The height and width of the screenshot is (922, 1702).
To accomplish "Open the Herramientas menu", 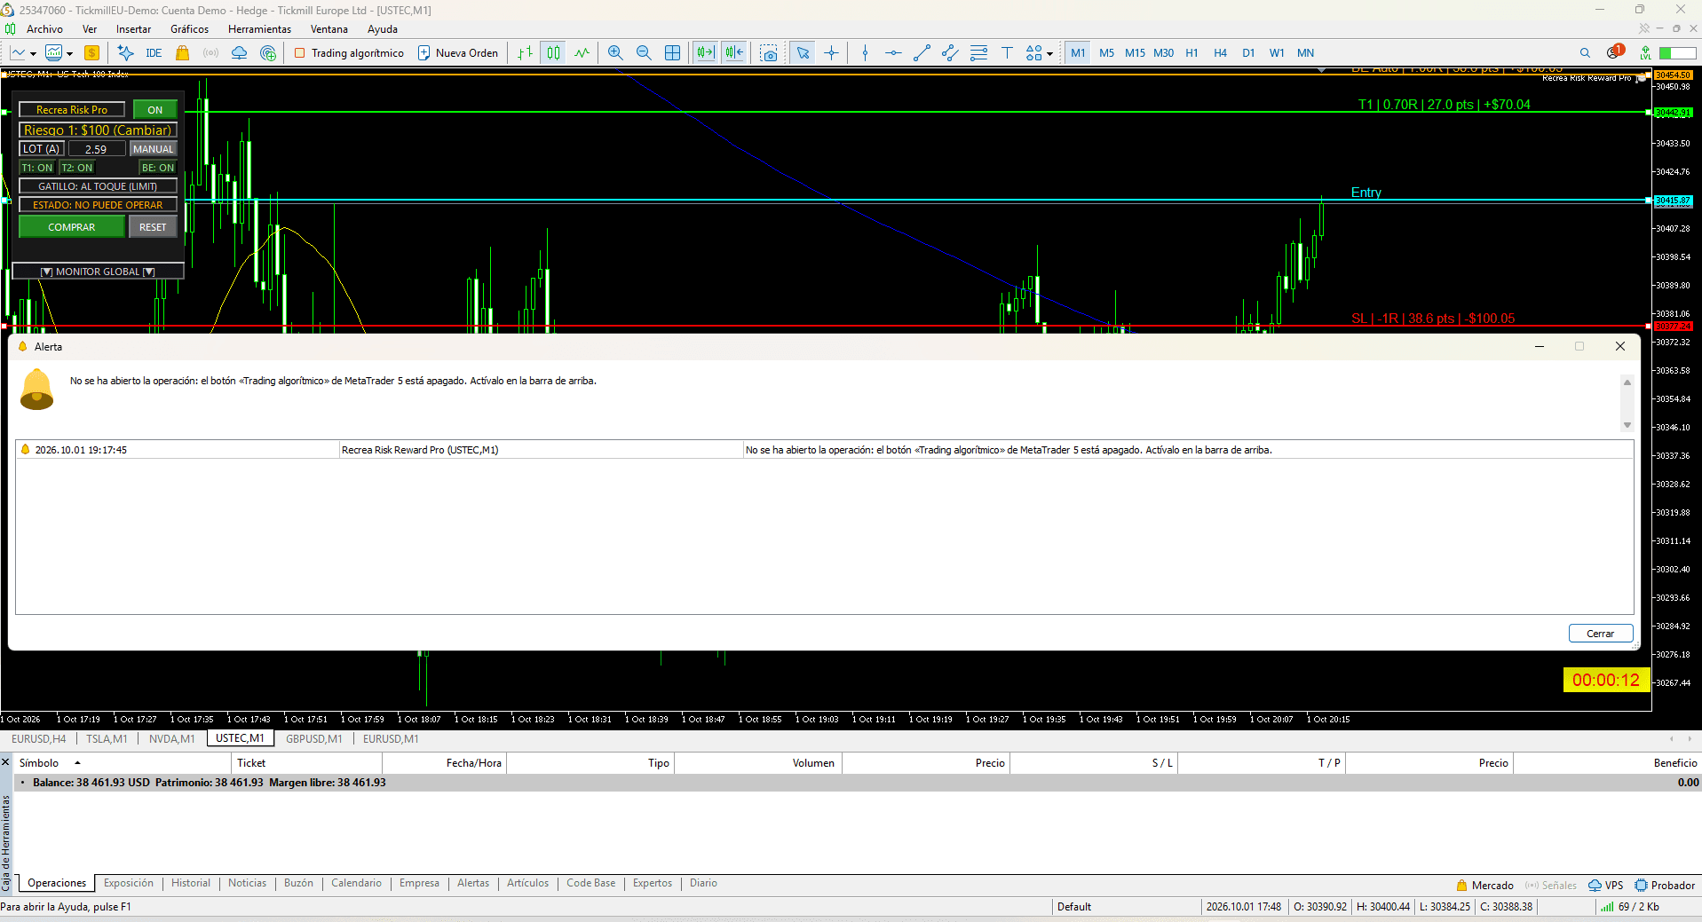I will pyautogui.click(x=259, y=29).
